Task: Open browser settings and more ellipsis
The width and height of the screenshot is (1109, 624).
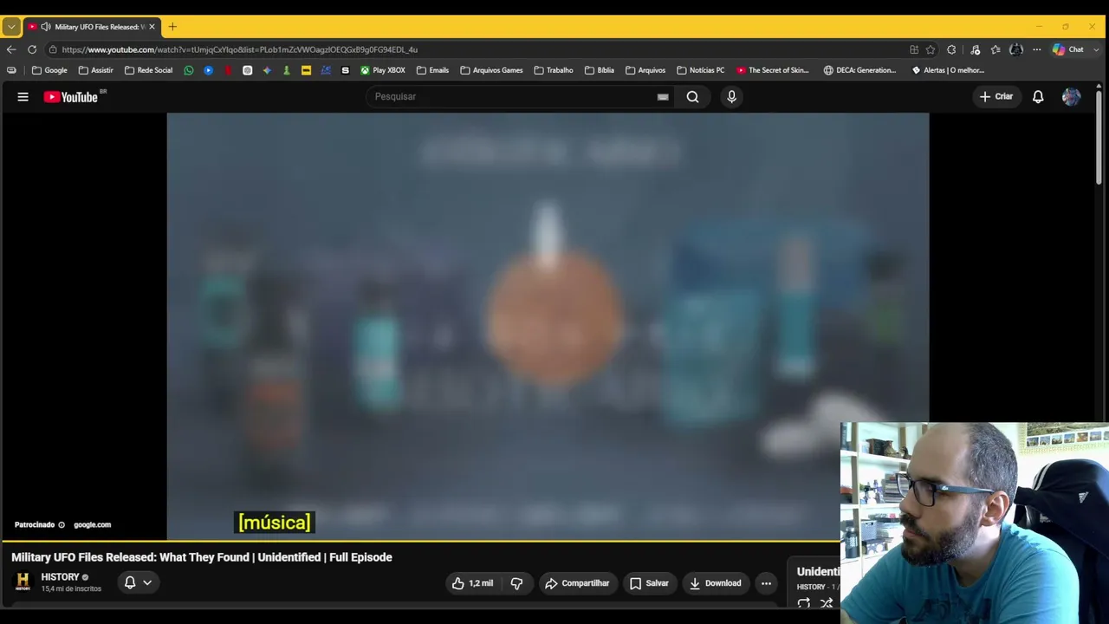Action: click(1036, 49)
